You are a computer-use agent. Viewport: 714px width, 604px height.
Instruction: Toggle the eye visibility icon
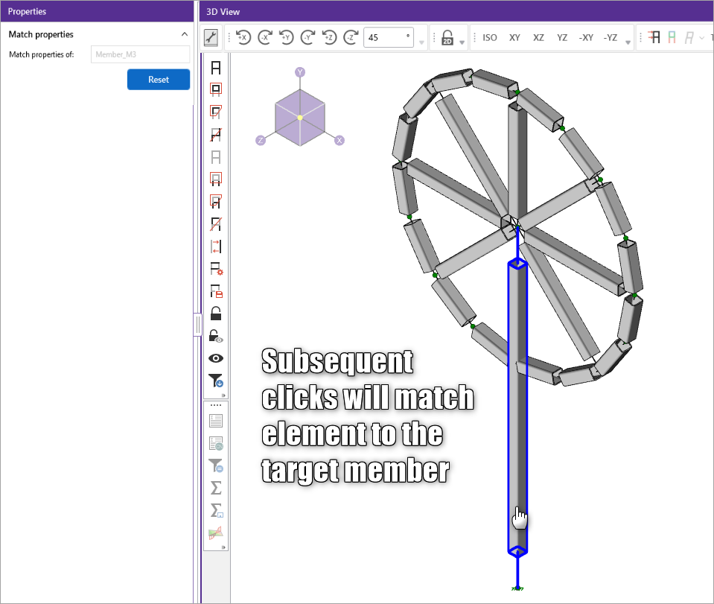(216, 358)
